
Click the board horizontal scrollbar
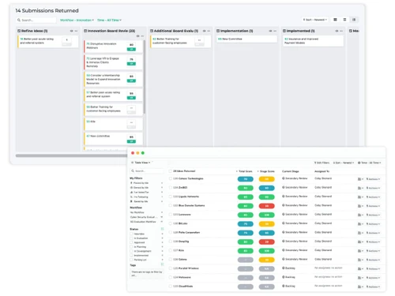[x=71, y=155]
